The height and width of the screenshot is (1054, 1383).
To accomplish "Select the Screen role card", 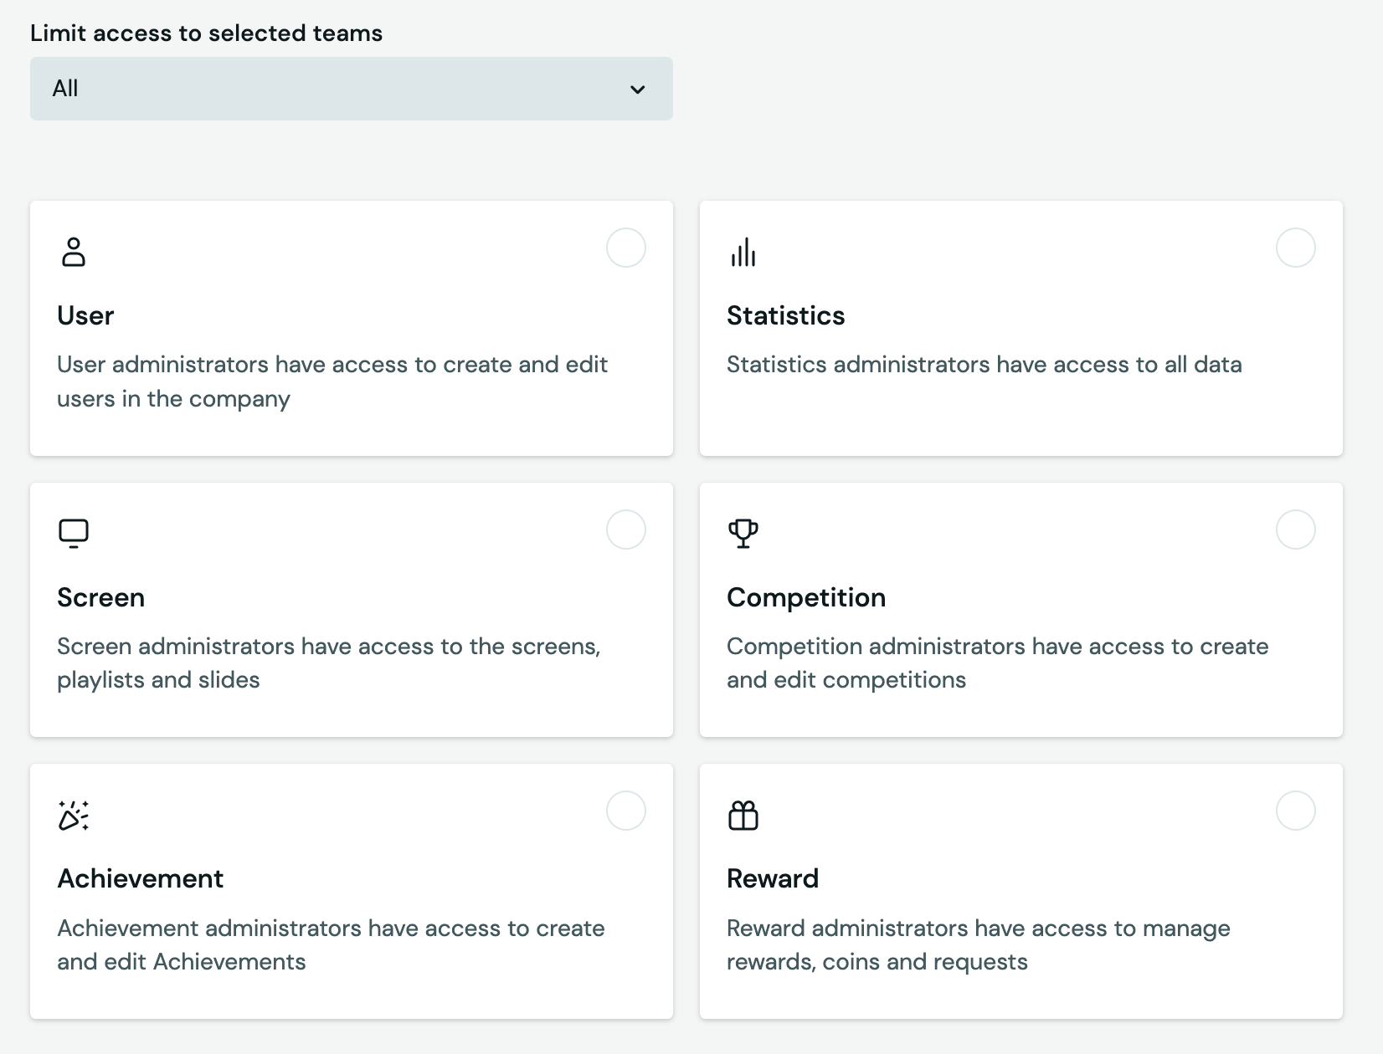I will coord(351,609).
